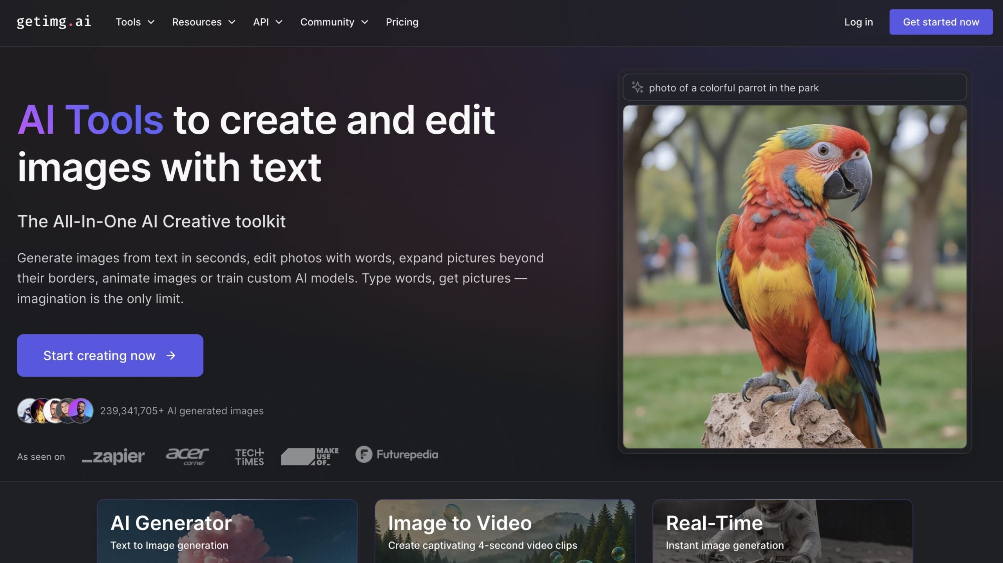Open the Resources dropdown menu

click(x=203, y=22)
